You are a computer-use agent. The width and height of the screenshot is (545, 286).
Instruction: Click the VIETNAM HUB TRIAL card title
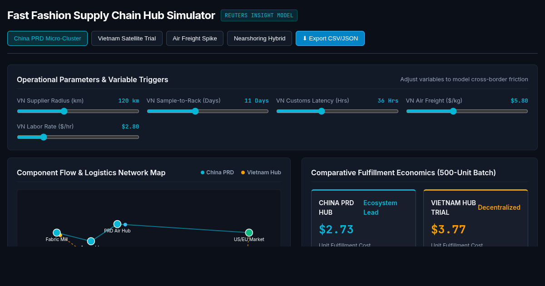coord(454,207)
